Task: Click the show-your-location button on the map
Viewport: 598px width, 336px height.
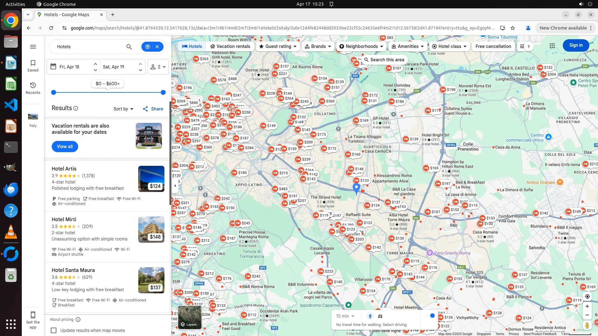Action: (x=587, y=296)
